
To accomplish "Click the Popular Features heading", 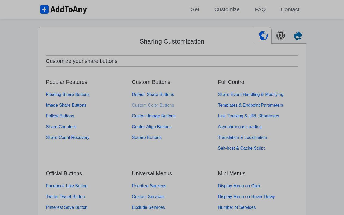I will tap(67, 82).
